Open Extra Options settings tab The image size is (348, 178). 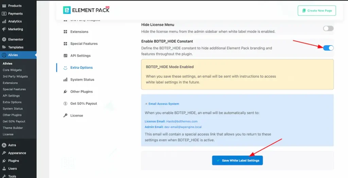click(81, 68)
